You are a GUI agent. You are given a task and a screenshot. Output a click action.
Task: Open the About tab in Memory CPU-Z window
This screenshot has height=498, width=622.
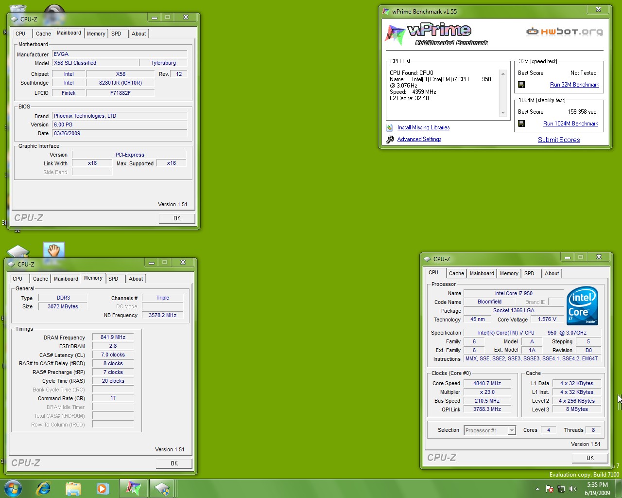pos(136,279)
